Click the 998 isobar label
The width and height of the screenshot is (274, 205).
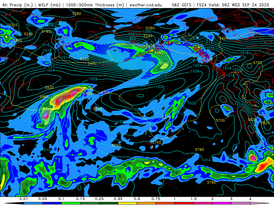(132, 34)
